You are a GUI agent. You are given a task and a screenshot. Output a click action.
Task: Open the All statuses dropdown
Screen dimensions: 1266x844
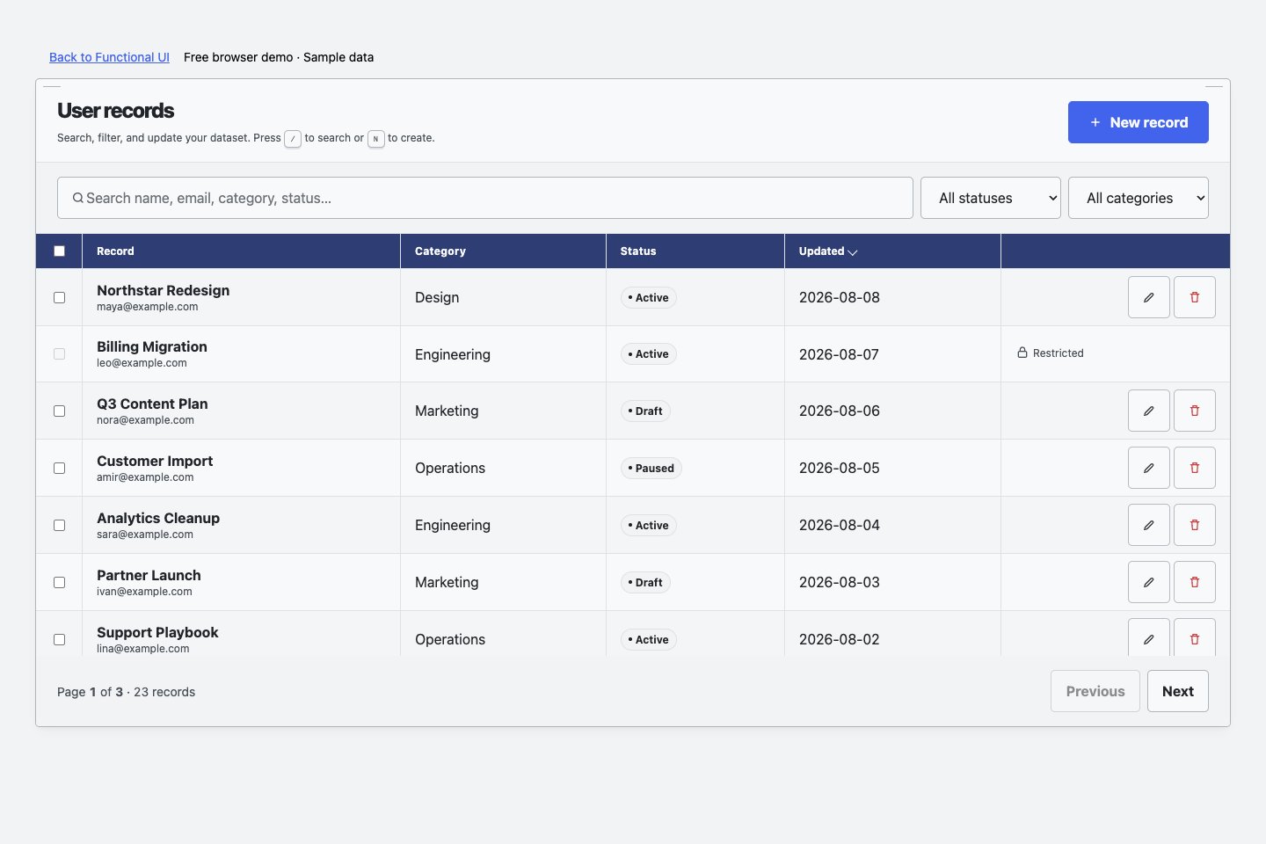[991, 198]
